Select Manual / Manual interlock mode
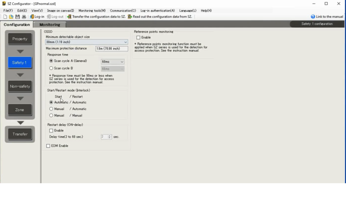 [x=51, y=115]
